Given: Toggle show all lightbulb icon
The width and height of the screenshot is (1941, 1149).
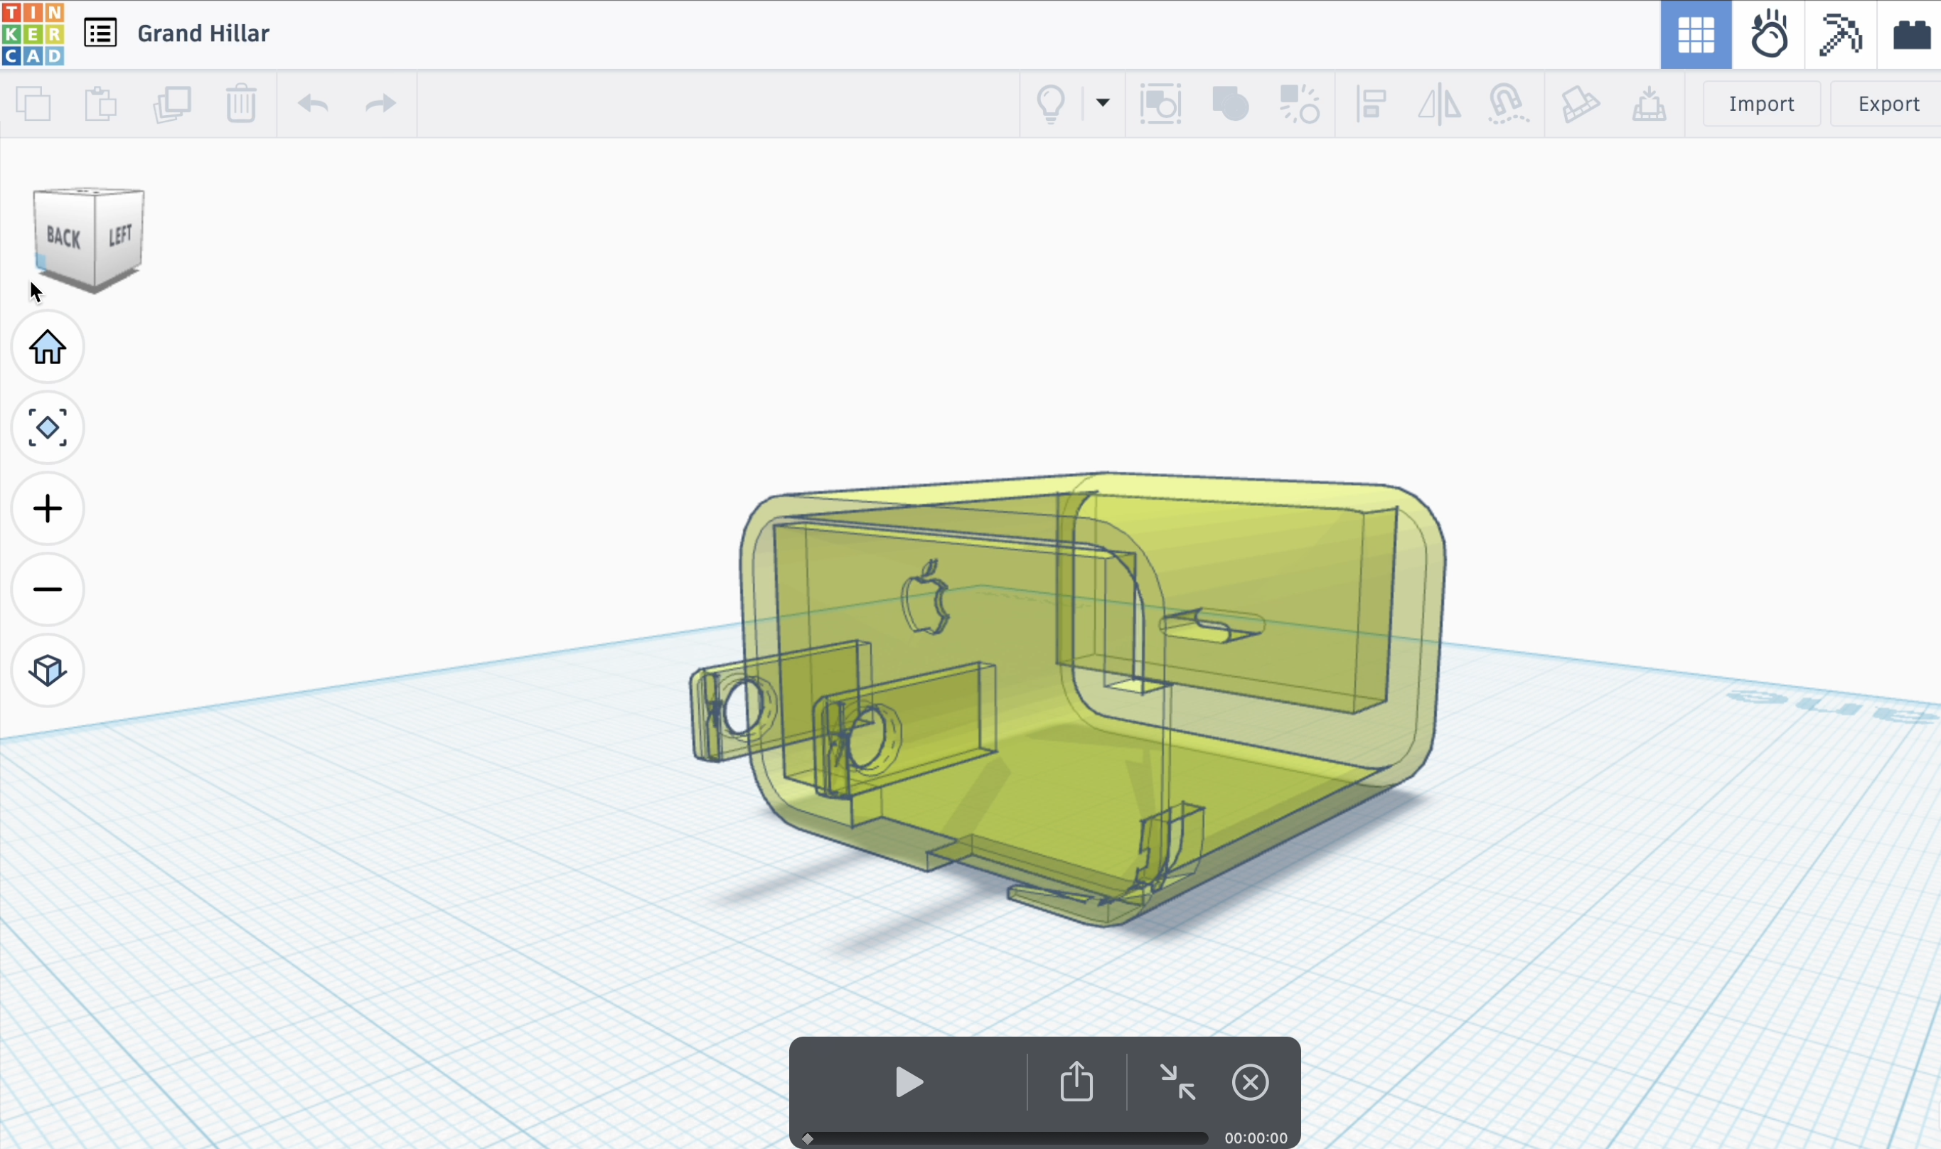Looking at the screenshot, I should [x=1051, y=104].
